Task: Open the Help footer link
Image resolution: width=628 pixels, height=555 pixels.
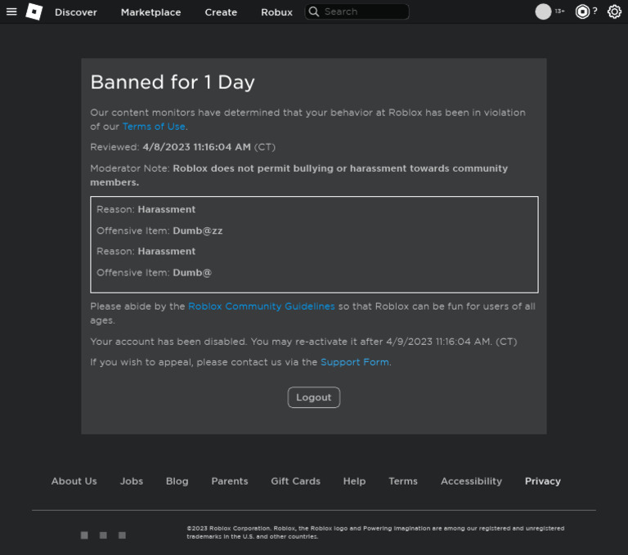Action: pos(354,481)
